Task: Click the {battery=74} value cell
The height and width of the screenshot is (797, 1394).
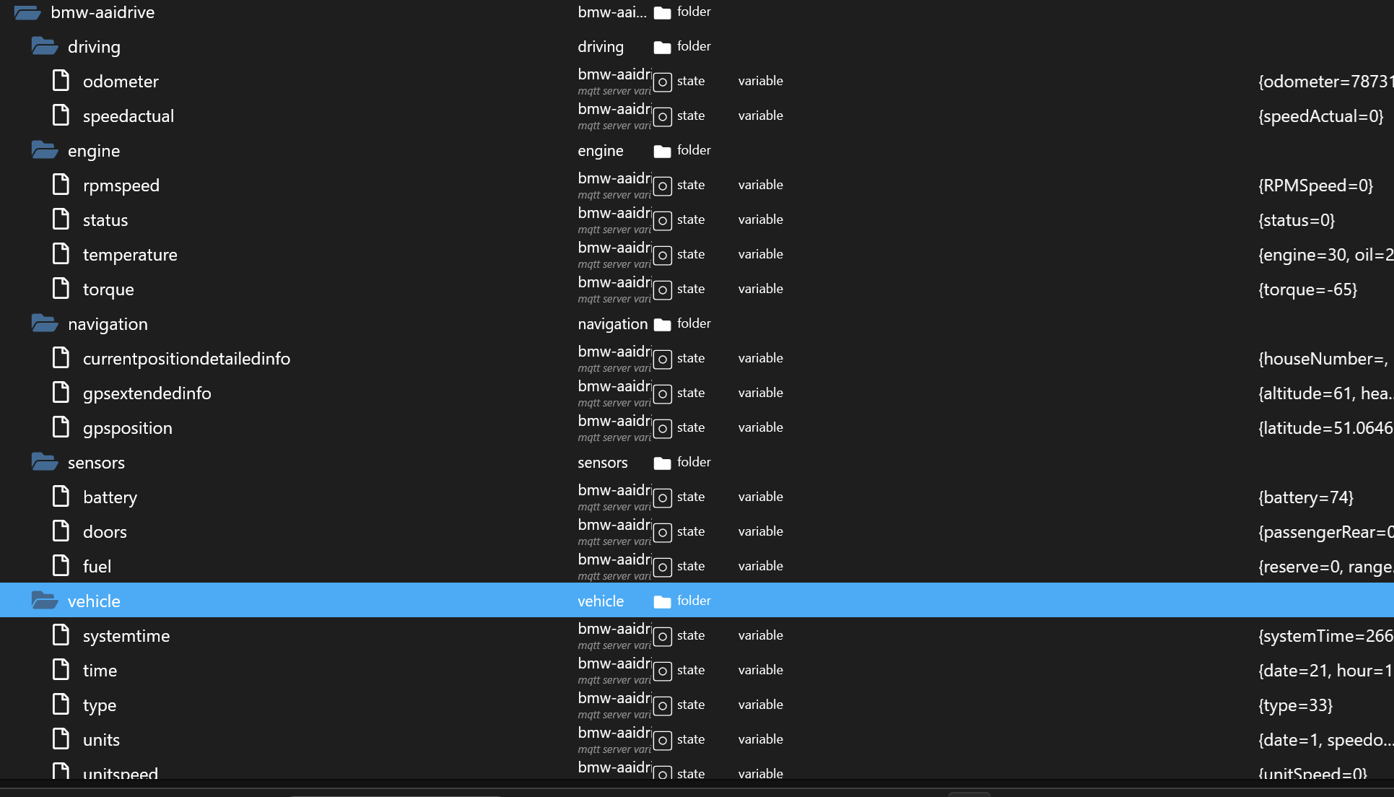Action: click(x=1305, y=497)
